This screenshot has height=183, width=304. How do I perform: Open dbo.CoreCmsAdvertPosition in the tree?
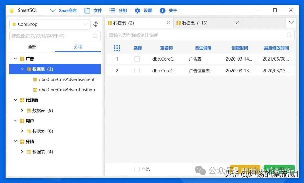67,90
